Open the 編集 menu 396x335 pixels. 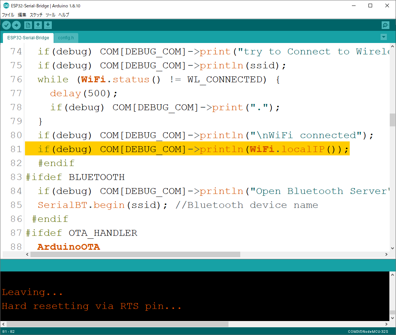pyautogui.click(x=22, y=15)
